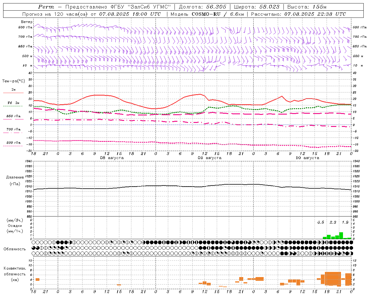Click the "10 августа" date label
This screenshot has width=368, height=294.
click(x=307, y=158)
